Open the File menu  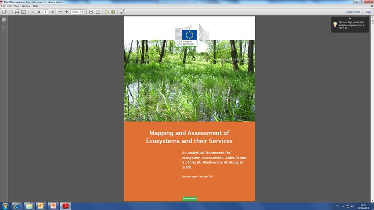(x=3, y=6)
